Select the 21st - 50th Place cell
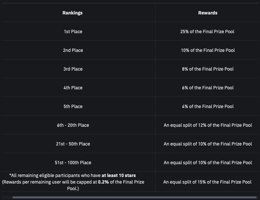Screen dimensions: 260x200 [73, 144]
